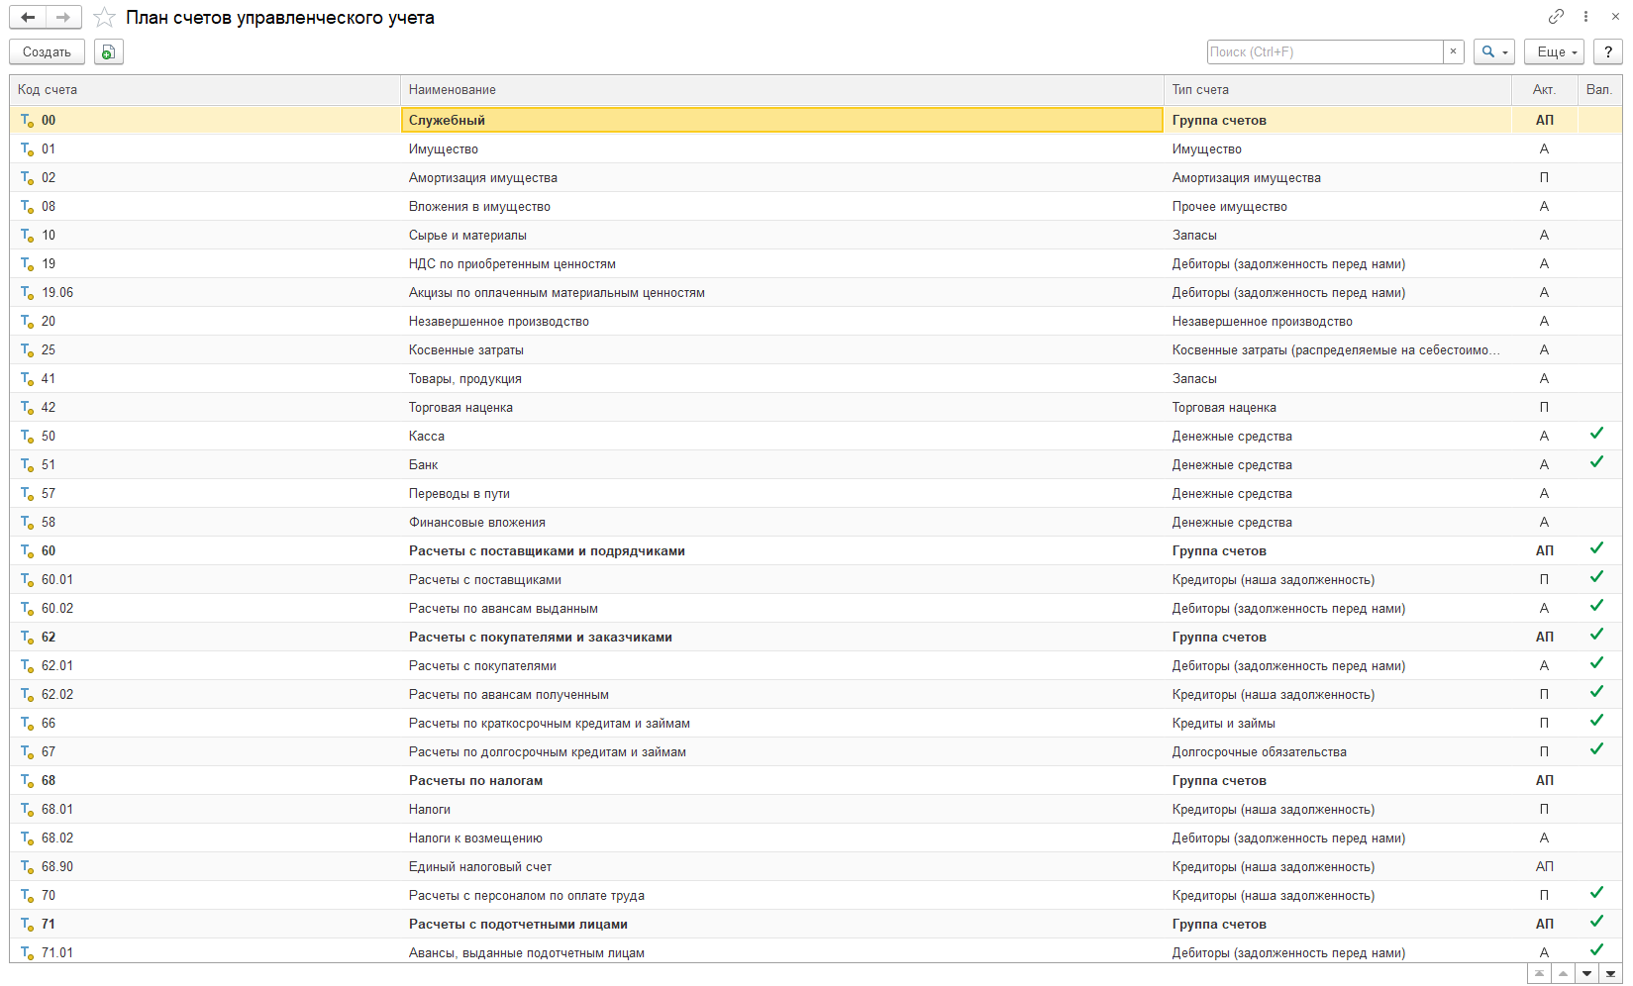Get link to this list via chain icon
This screenshot has width=1633, height=986.
point(1557,17)
